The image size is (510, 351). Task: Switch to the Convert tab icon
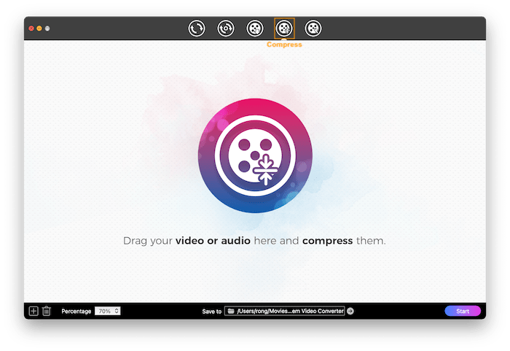[x=196, y=28]
